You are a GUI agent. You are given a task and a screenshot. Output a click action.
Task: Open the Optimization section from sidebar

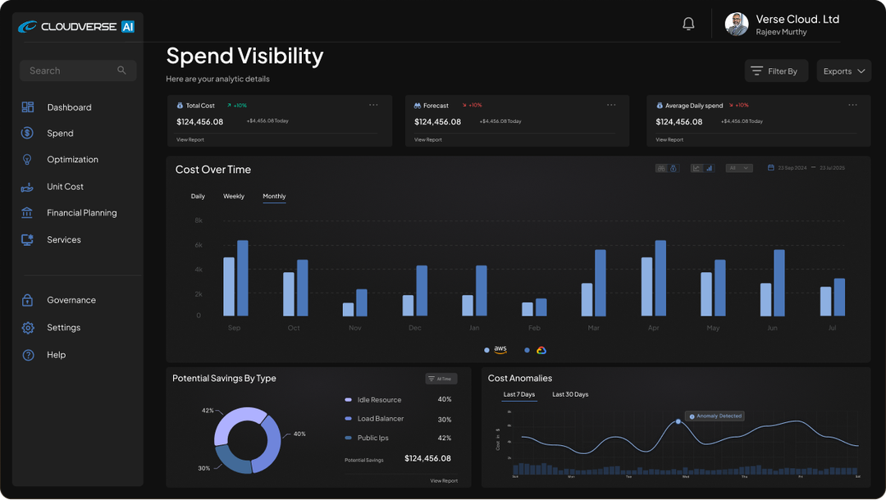pyautogui.click(x=27, y=159)
